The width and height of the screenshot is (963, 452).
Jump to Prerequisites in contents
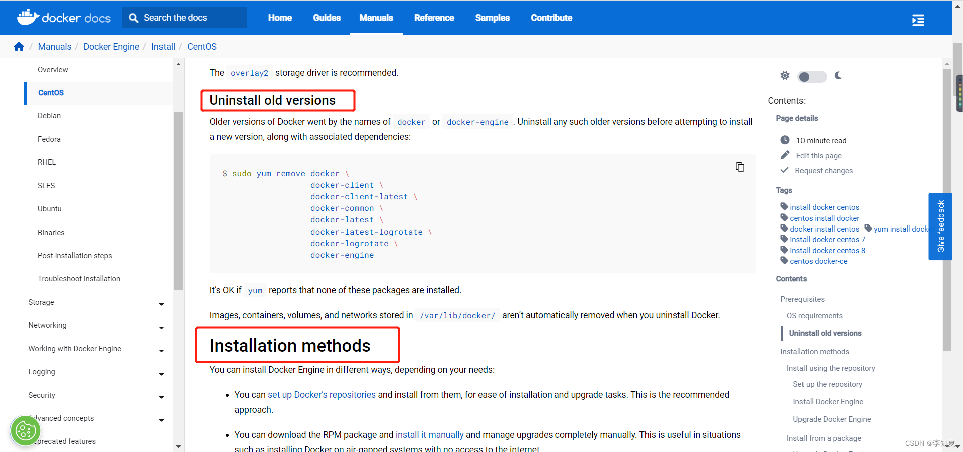802,299
